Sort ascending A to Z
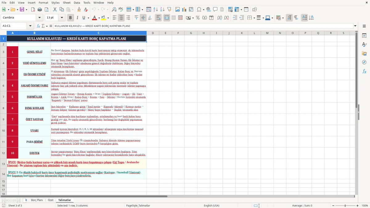Screen dimensions: 370x208 click(155, 10)
